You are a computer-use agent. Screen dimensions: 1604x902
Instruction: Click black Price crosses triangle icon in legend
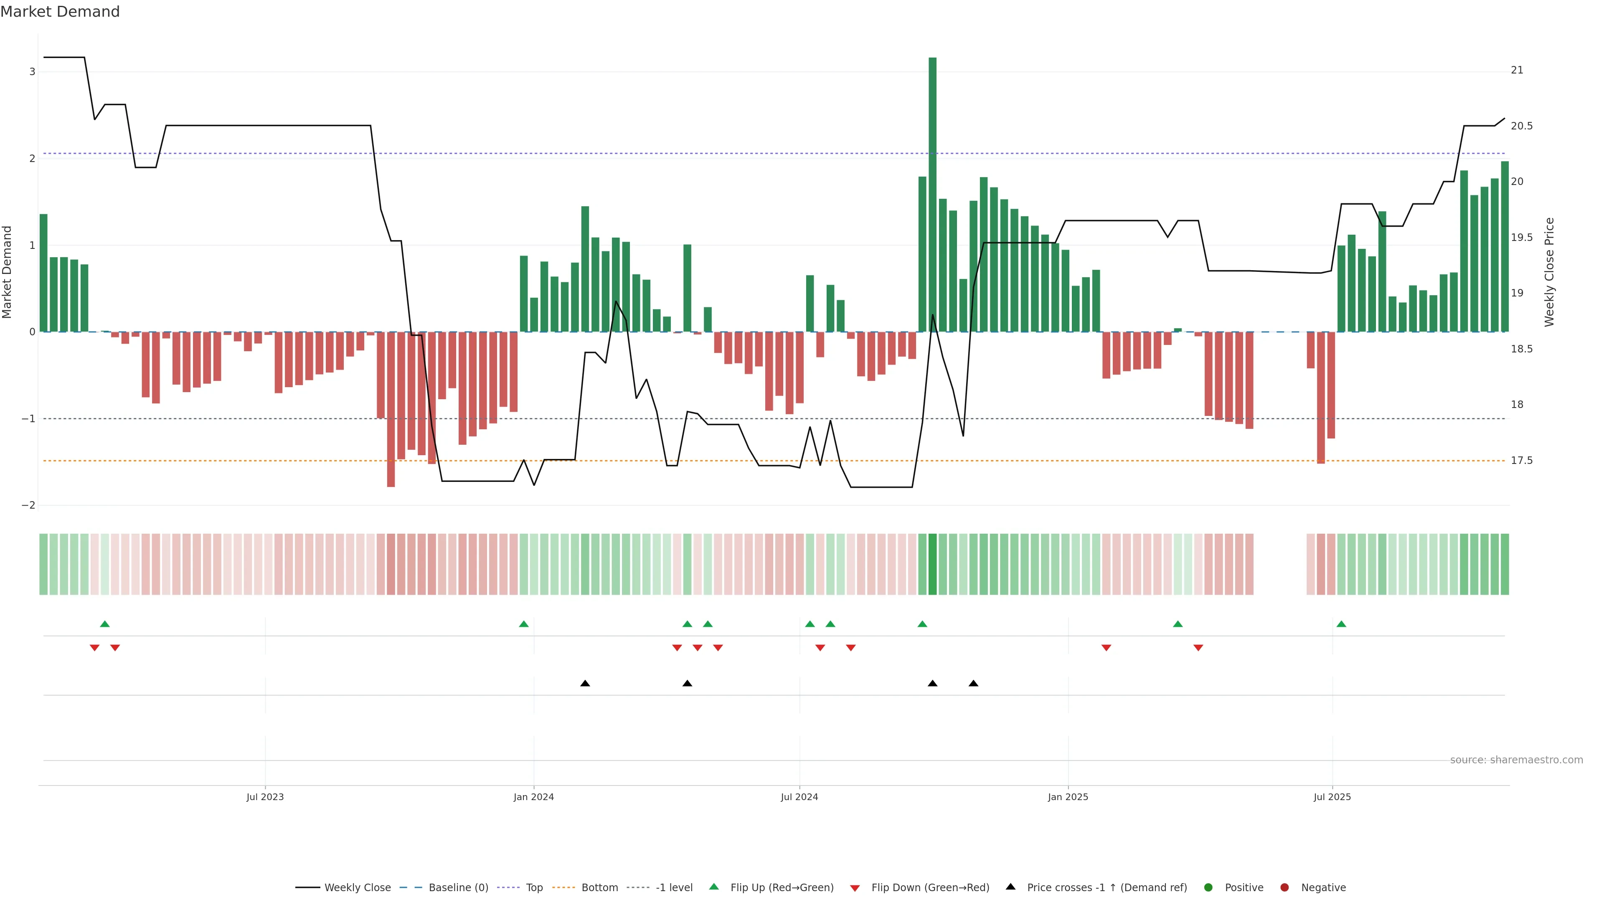(1010, 887)
